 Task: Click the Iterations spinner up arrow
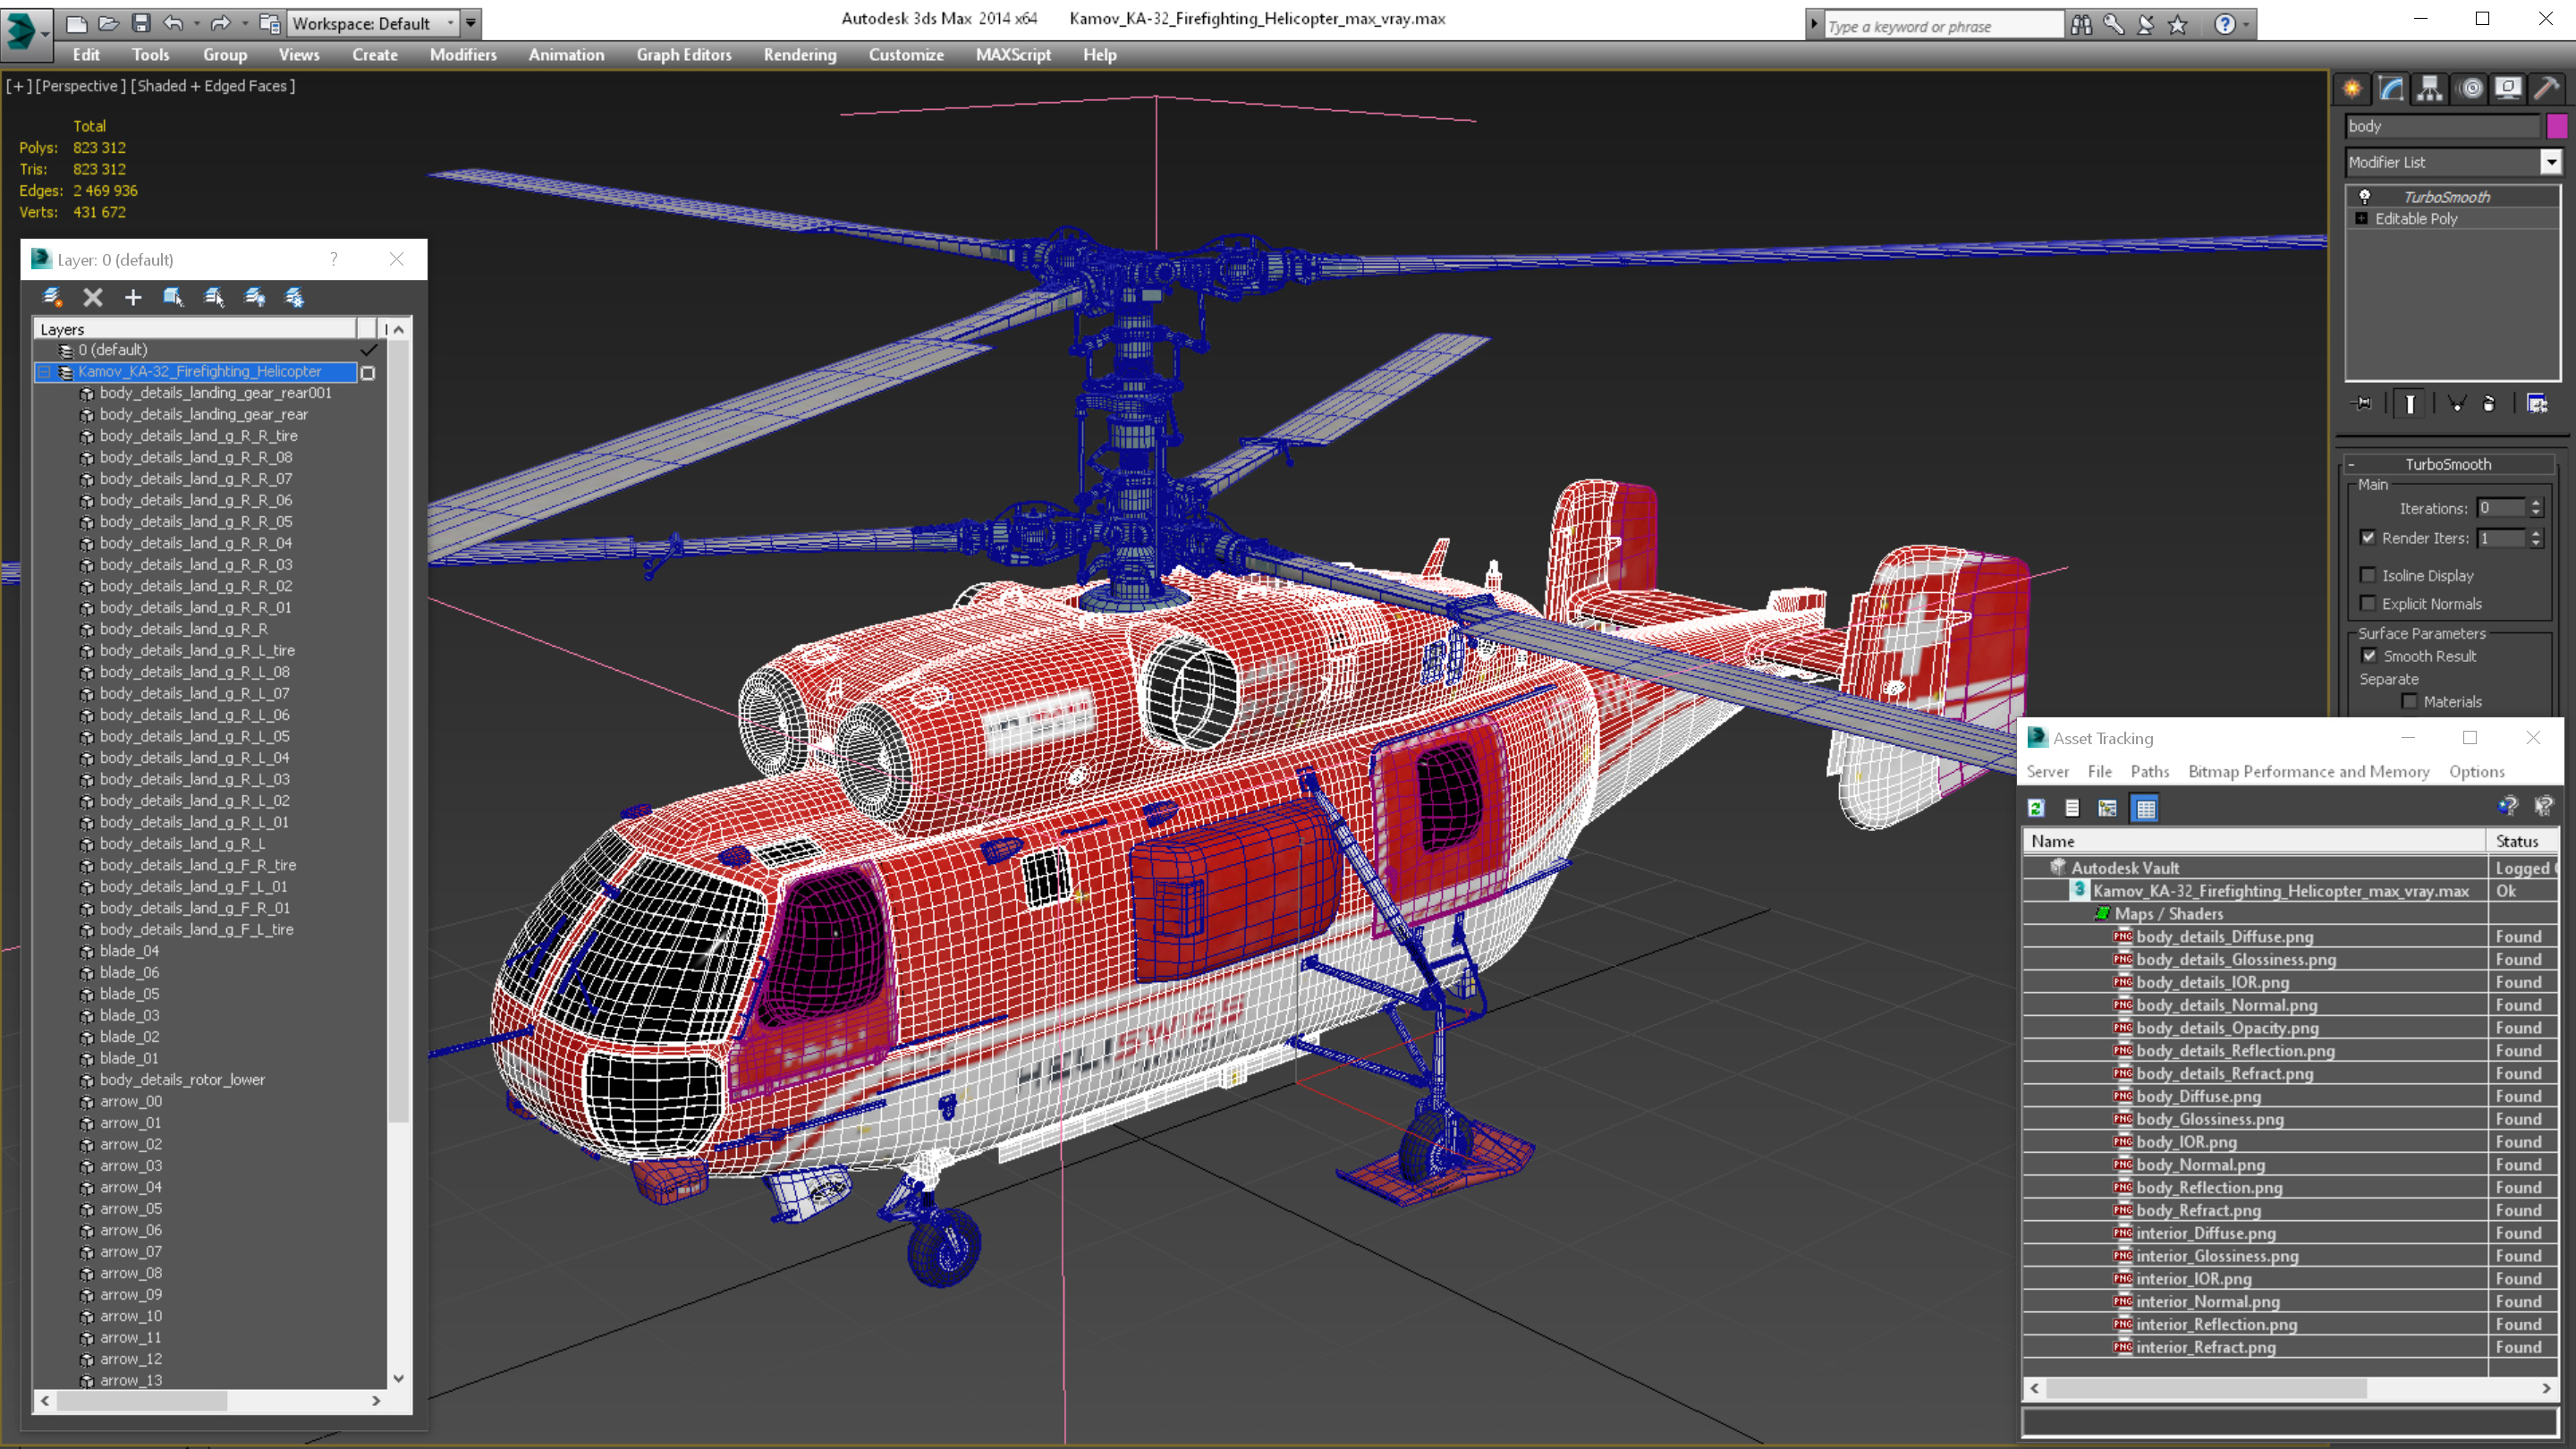2535,503
